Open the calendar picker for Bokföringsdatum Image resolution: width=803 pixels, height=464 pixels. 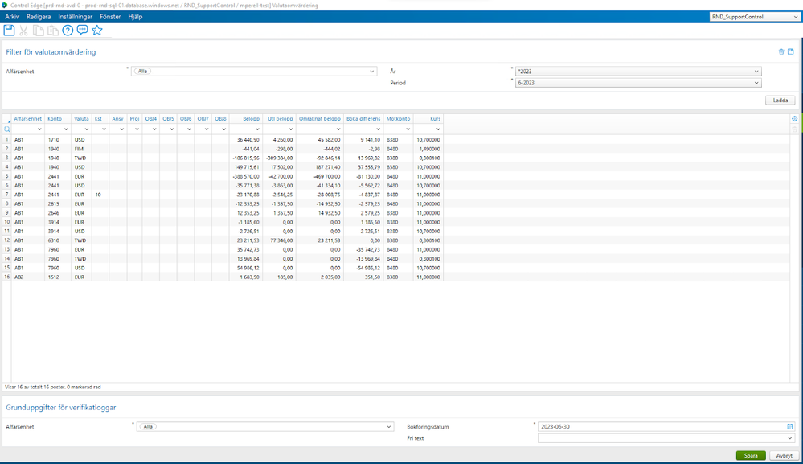790,427
